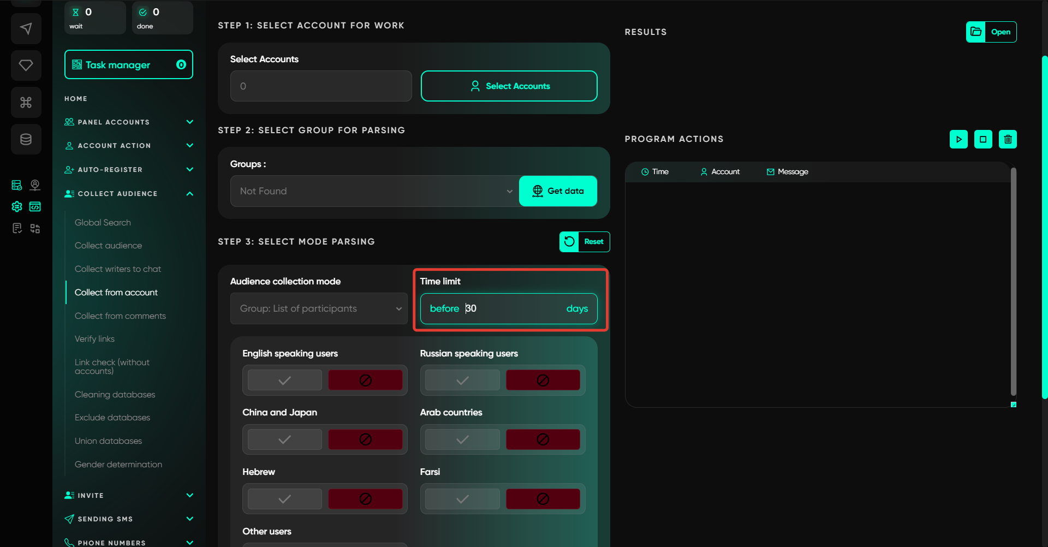Click the paper plane icon in left rail
The height and width of the screenshot is (547, 1048).
[x=26, y=28]
